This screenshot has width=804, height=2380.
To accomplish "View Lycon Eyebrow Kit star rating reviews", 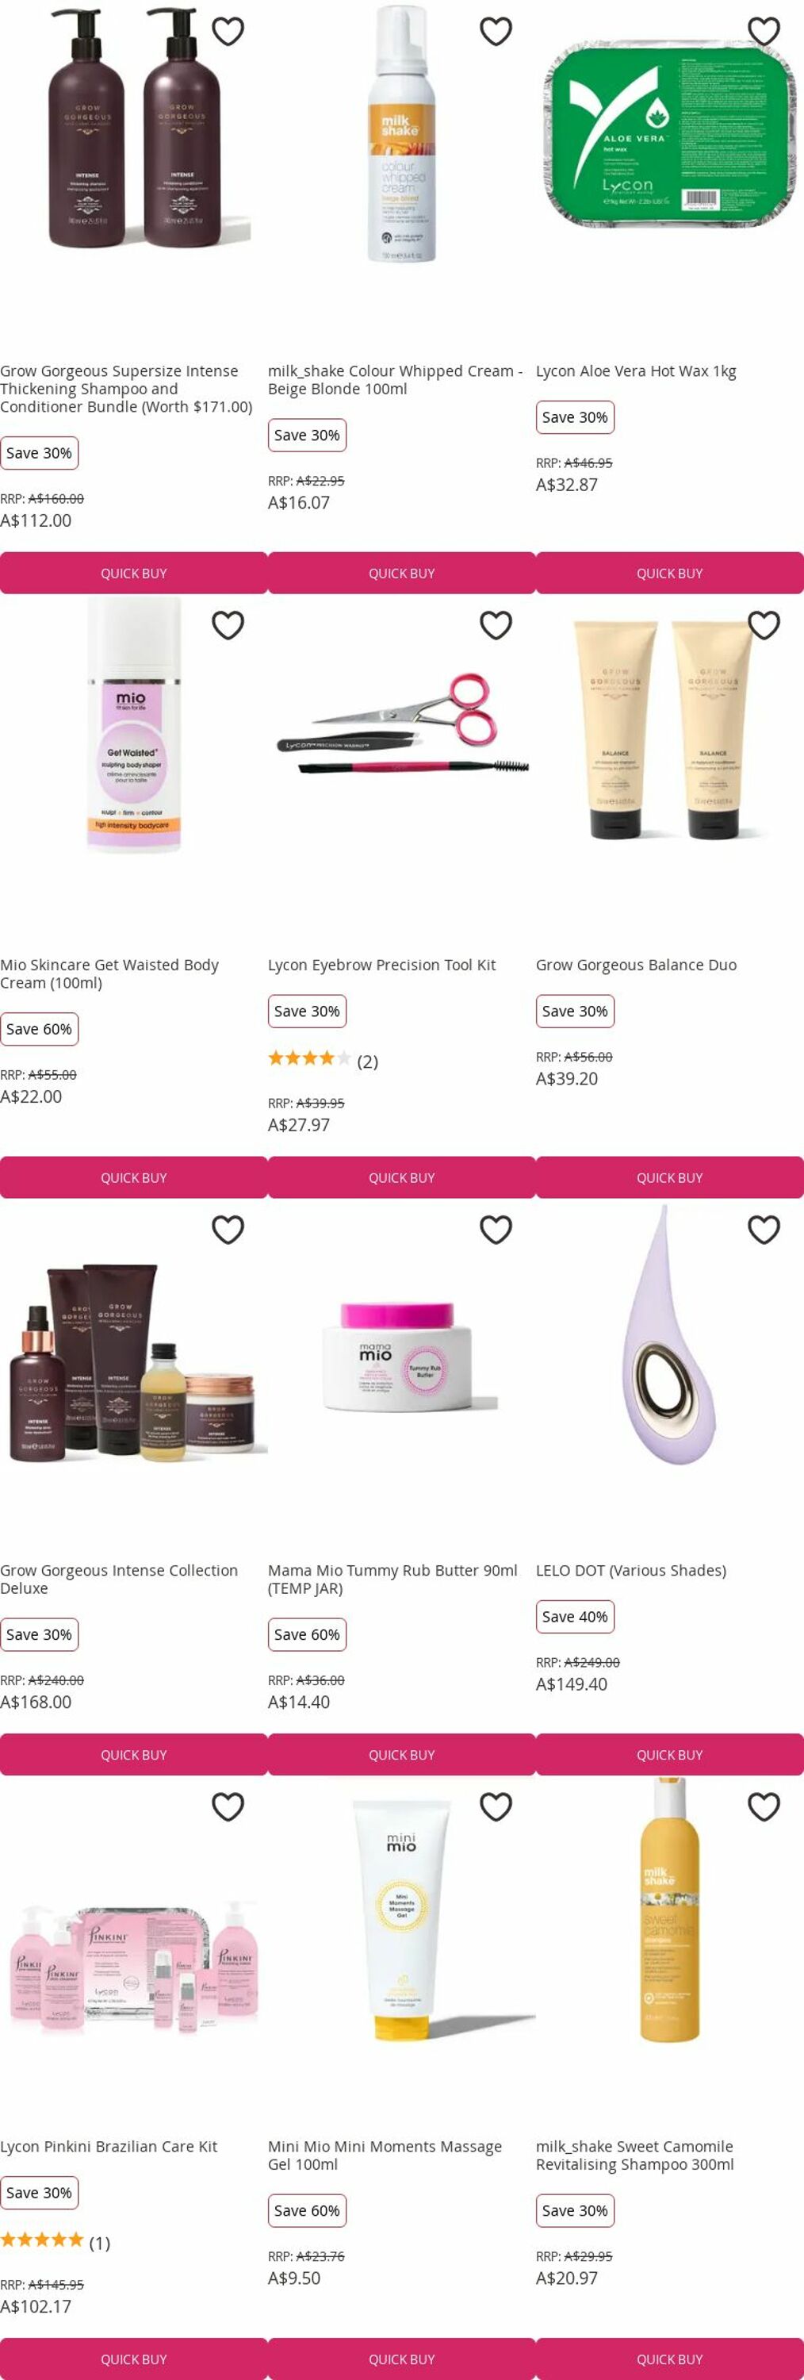I will coord(323,1060).
